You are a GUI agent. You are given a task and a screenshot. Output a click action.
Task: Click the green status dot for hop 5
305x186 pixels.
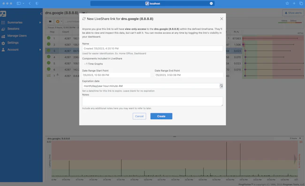click(x=49, y=63)
